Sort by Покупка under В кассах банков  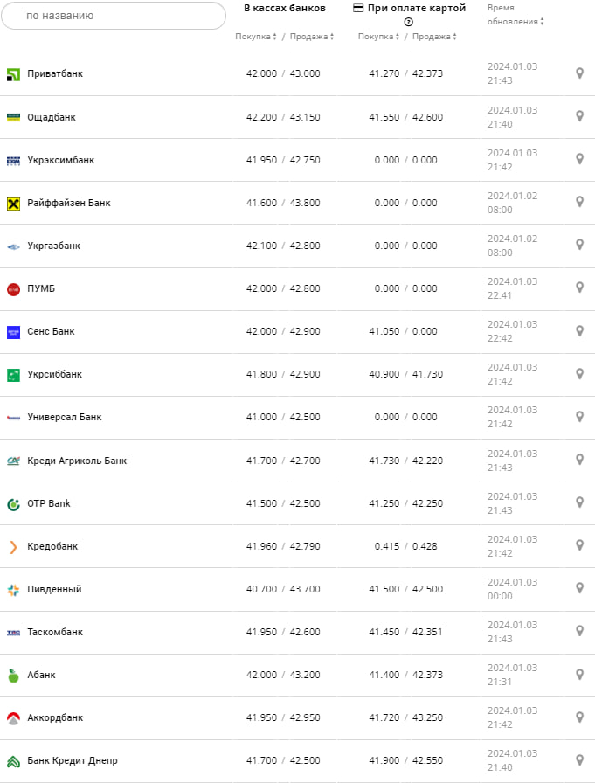pyautogui.click(x=256, y=37)
